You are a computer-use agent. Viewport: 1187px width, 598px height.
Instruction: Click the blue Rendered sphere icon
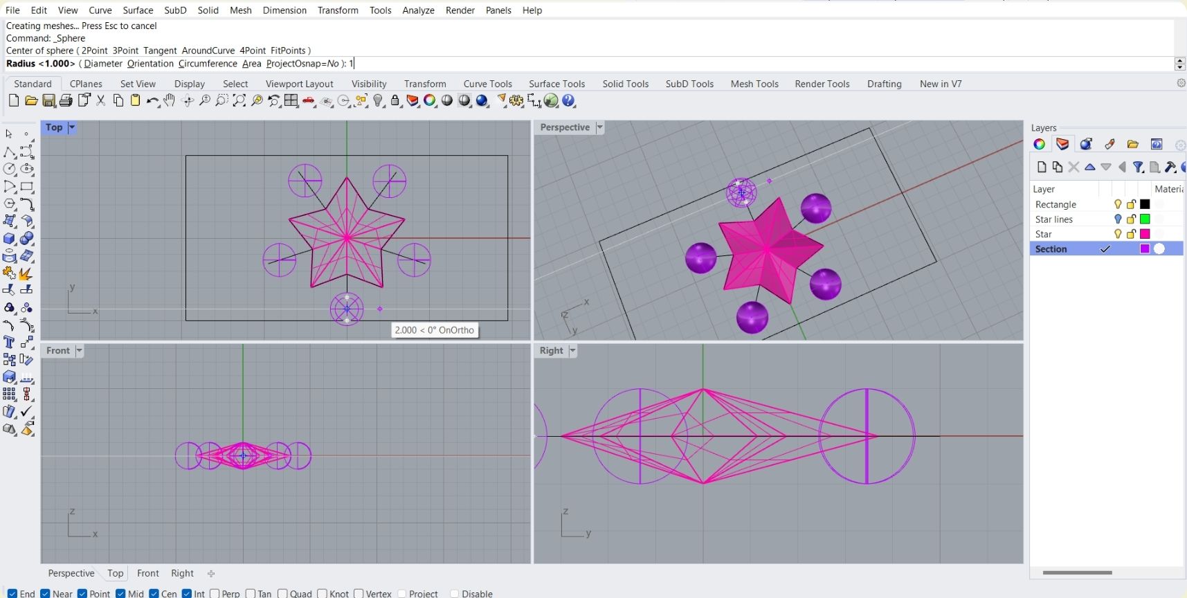[482, 101]
